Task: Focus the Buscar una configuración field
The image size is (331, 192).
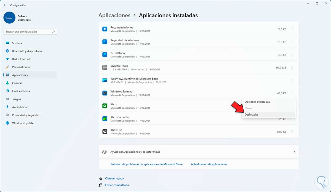Action: click(x=31, y=32)
